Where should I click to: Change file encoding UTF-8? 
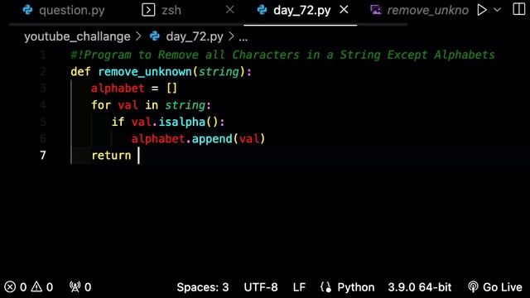point(261,287)
